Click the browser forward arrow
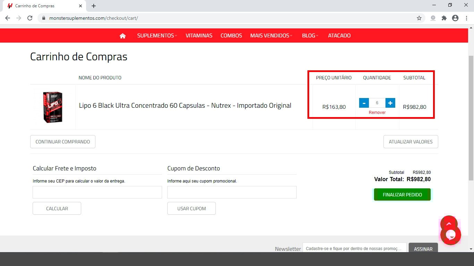This screenshot has width=474, height=266. (x=19, y=18)
